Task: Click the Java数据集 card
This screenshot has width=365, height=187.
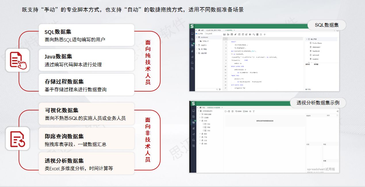Action: [x=87, y=60]
